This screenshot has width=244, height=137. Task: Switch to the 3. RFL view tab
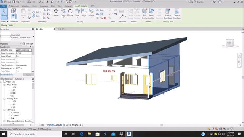[63, 29]
